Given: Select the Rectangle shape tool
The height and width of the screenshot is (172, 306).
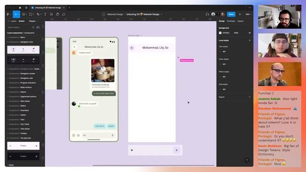Looking at the screenshot, I should (31, 14).
